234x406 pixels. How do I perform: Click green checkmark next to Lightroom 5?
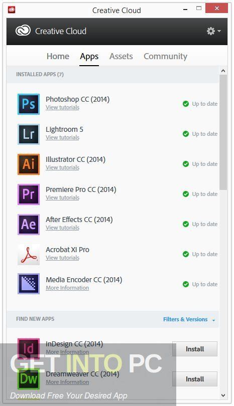[x=186, y=134]
